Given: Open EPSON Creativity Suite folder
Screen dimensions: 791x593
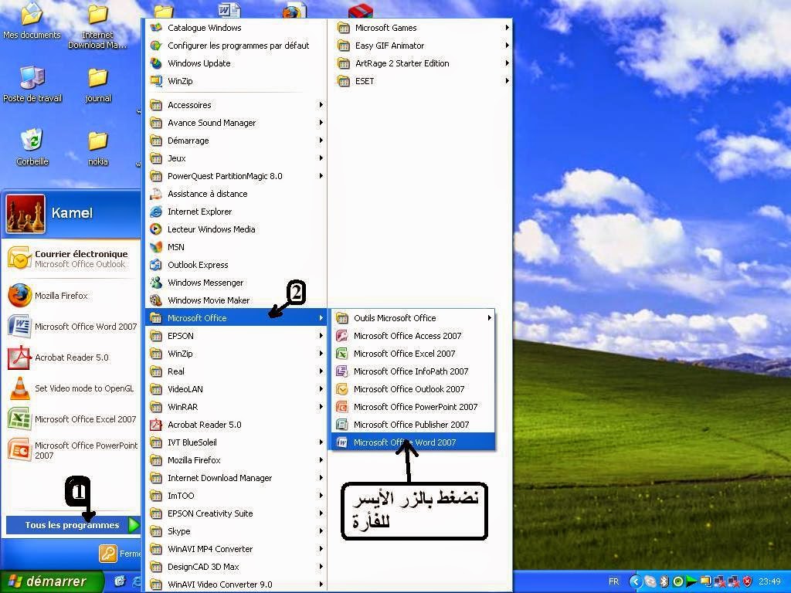Looking at the screenshot, I should (236, 513).
